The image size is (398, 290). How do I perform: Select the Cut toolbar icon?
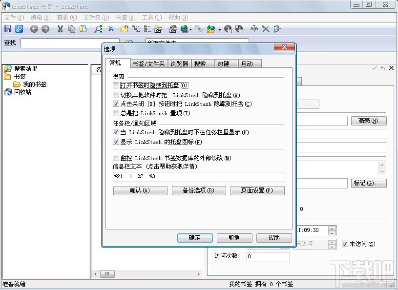click(x=60, y=28)
